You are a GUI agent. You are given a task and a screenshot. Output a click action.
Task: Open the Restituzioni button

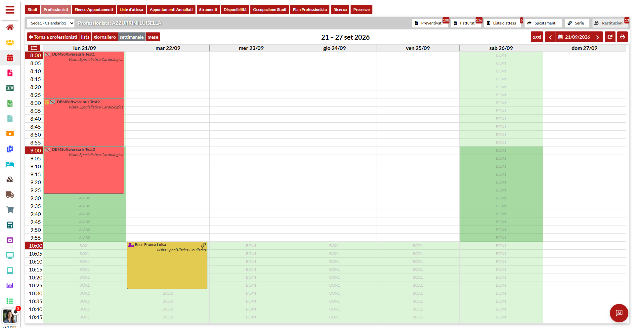[610, 23]
